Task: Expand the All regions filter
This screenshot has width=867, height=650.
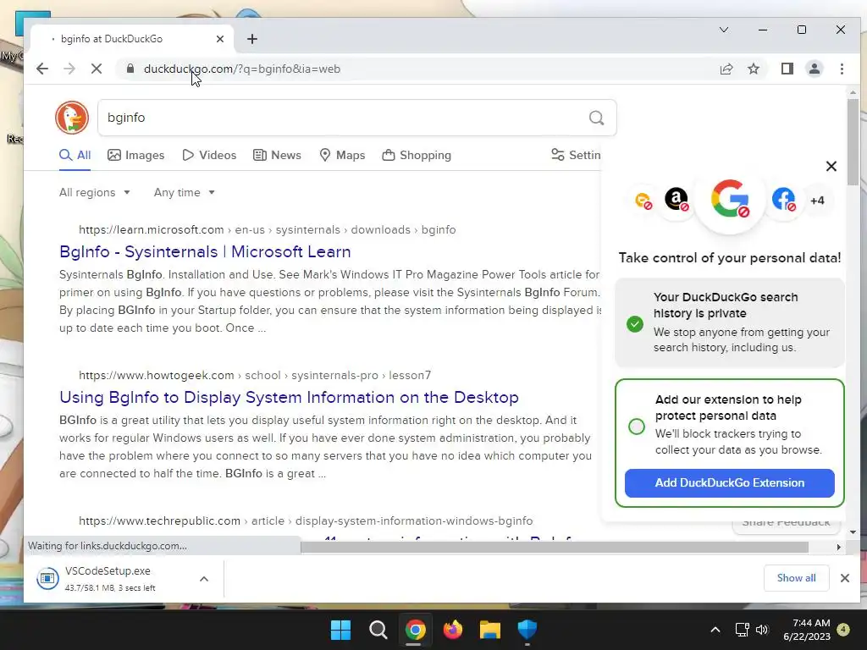Action: point(95,192)
